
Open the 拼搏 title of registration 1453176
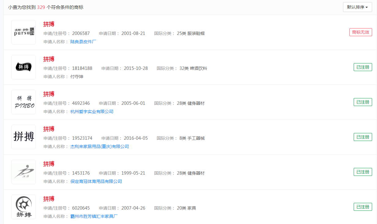point(49,164)
